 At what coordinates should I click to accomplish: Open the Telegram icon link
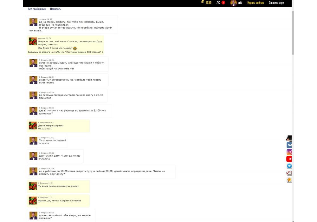pos(289,166)
